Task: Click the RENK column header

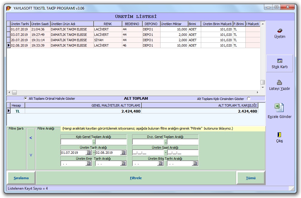Action: [108, 24]
